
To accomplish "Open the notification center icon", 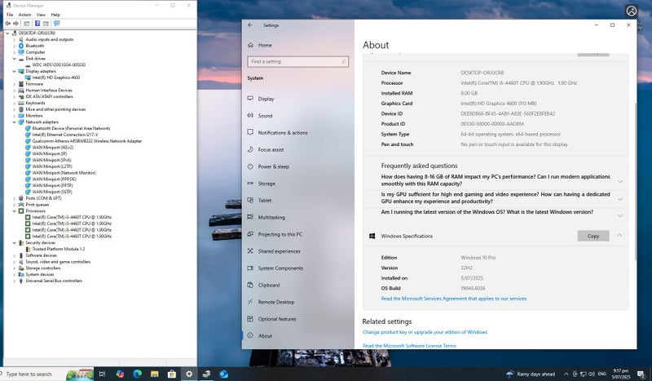I will pos(641,374).
